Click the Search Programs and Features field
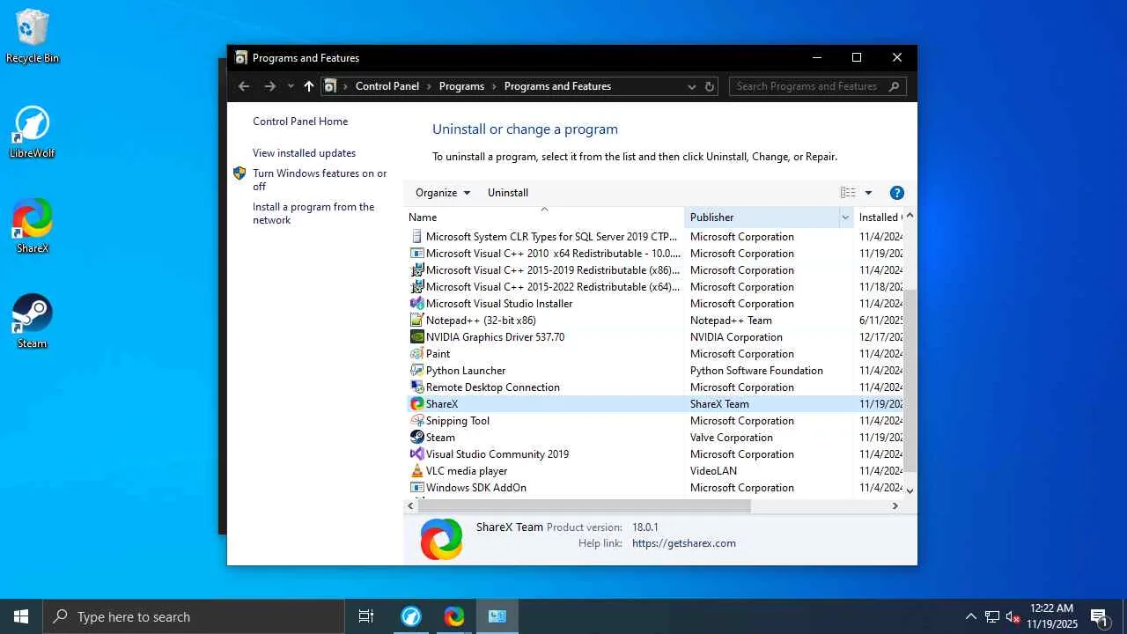 [817, 86]
